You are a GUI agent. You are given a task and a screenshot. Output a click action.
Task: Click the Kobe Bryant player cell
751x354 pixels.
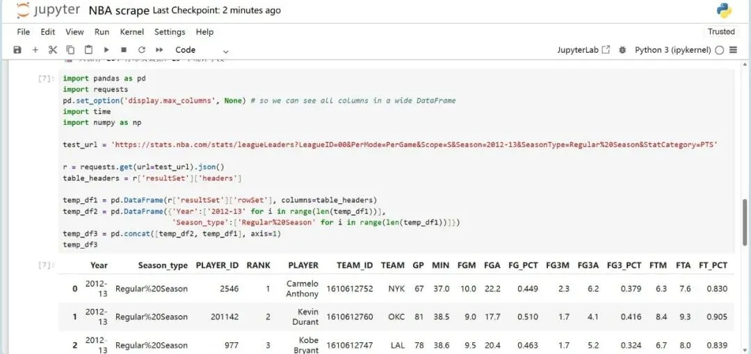305,345
